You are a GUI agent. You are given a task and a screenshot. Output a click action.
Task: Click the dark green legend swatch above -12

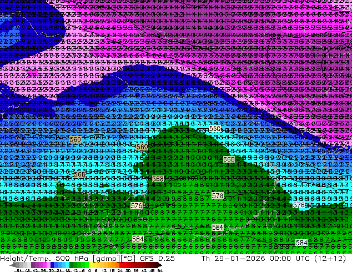[x=72, y=265]
